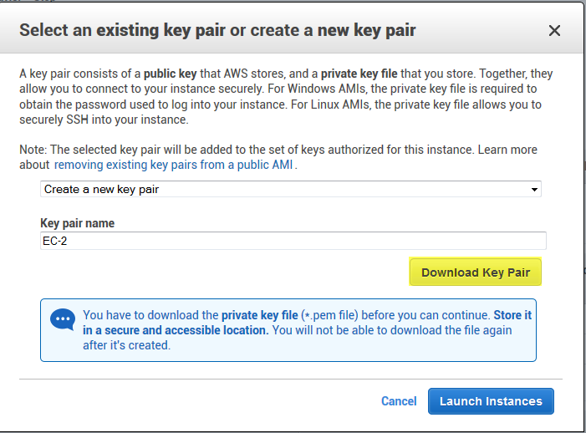
Task: Click the dialog title heading text
Action: coord(217,30)
